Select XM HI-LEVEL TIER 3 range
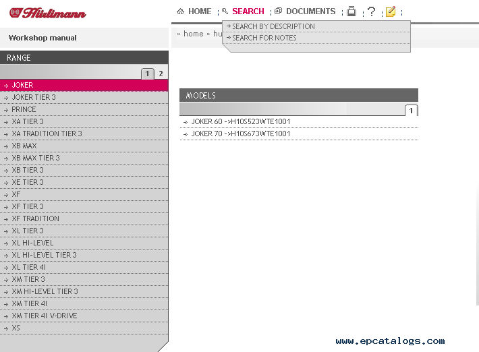This screenshot has height=352, width=479. [x=84, y=291]
